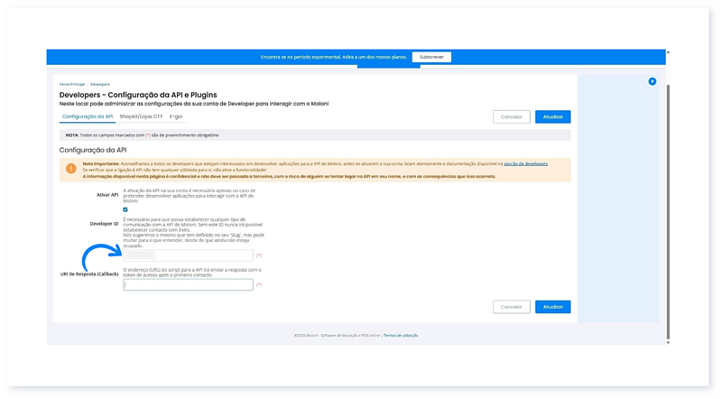The height and width of the screenshot is (399, 722).
Task: Open the Termos de utilização footer link
Action: click(x=401, y=335)
